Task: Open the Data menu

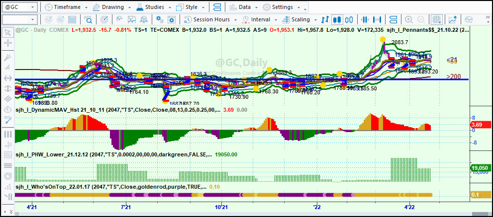Action: pos(244,7)
